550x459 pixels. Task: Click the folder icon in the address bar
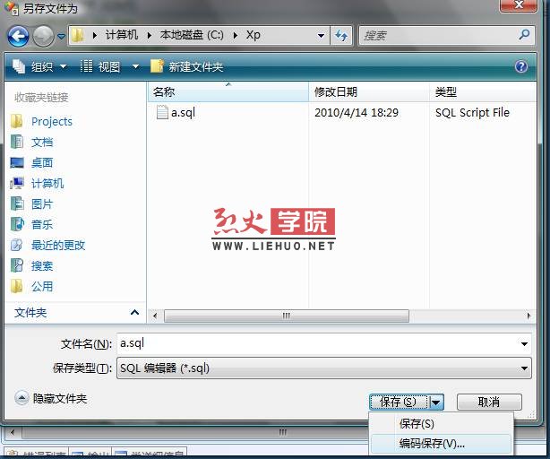[77, 35]
